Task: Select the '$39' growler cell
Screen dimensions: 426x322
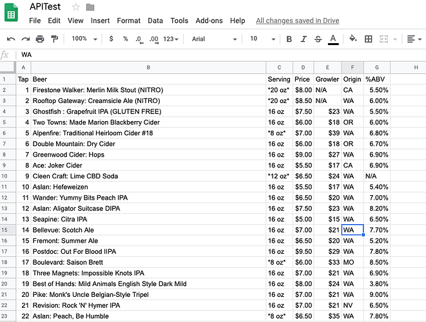Action: (327, 133)
